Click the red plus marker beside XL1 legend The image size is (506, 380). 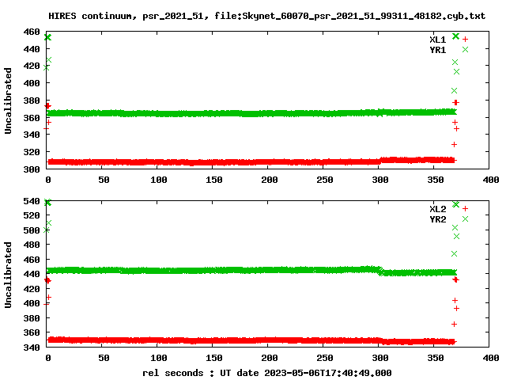[x=465, y=40]
